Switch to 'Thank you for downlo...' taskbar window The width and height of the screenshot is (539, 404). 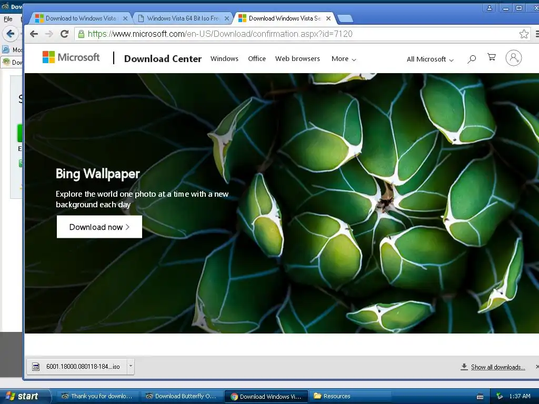[96, 397]
